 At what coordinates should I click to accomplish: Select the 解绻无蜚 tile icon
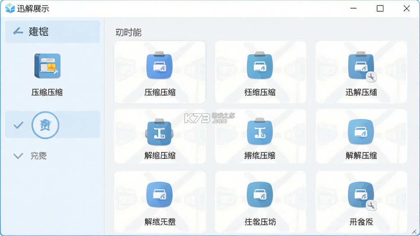coord(160,195)
